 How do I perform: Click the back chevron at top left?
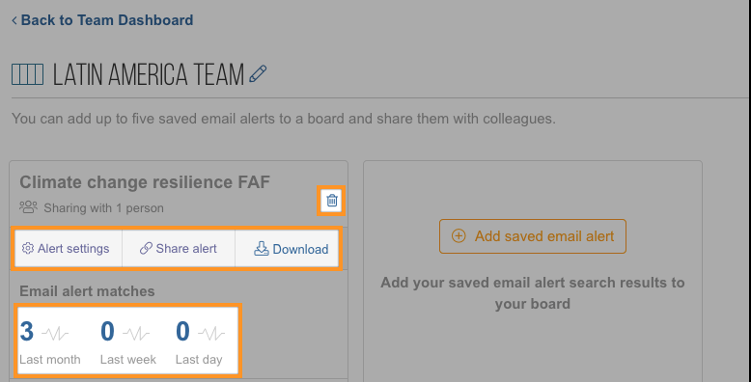pos(14,20)
